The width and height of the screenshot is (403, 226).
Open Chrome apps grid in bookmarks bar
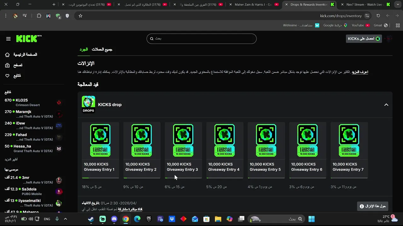click(x=398, y=25)
